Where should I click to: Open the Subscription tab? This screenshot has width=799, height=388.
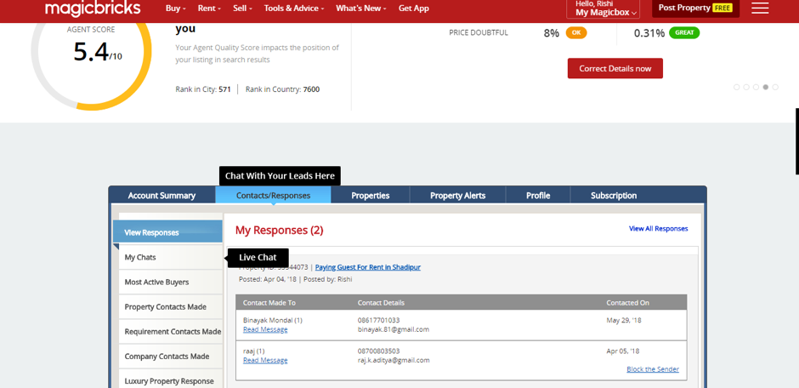(x=614, y=196)
